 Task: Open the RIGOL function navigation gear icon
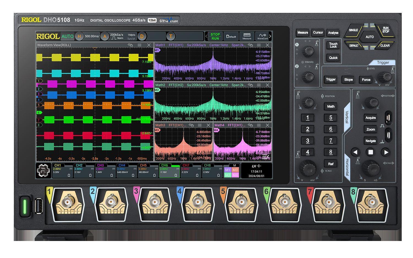(44, 170)
